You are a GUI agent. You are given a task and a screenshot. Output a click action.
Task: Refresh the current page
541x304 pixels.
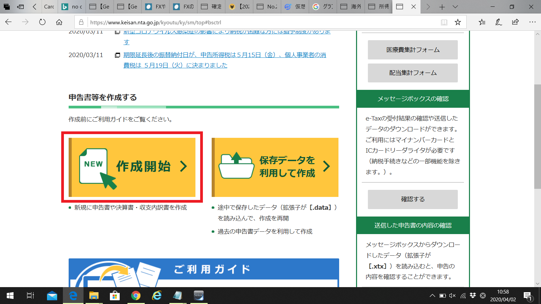coord(42,22)
